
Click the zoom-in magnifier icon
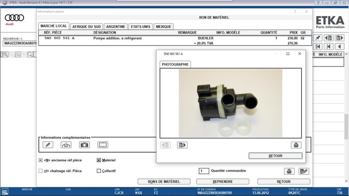pyautogui.click(x=6, y=54)
